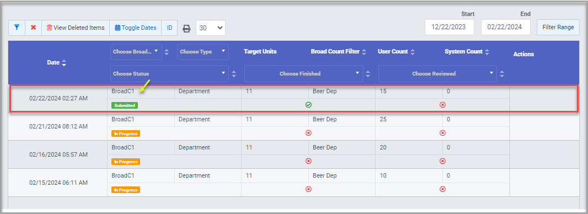Open the Choose Finished dropdown
Screen dimensions: 588x214
304,73
